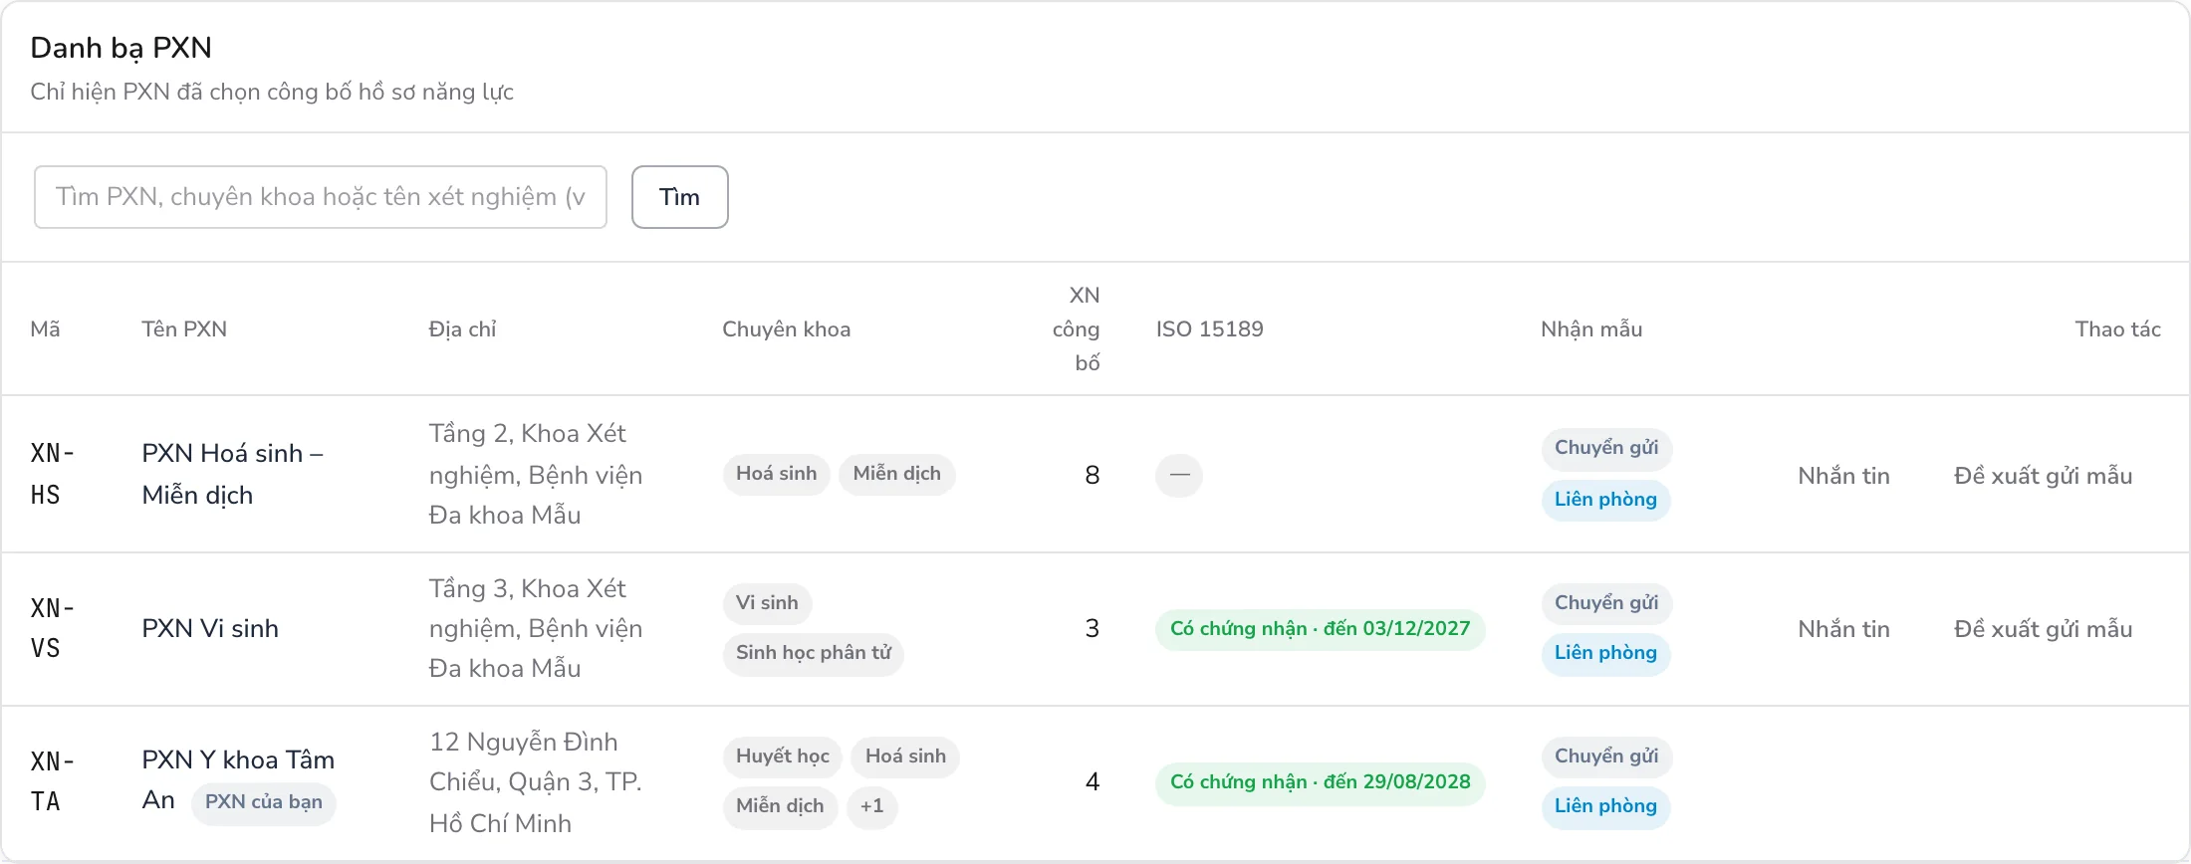Click the code XN-HS

pos(53,474)
